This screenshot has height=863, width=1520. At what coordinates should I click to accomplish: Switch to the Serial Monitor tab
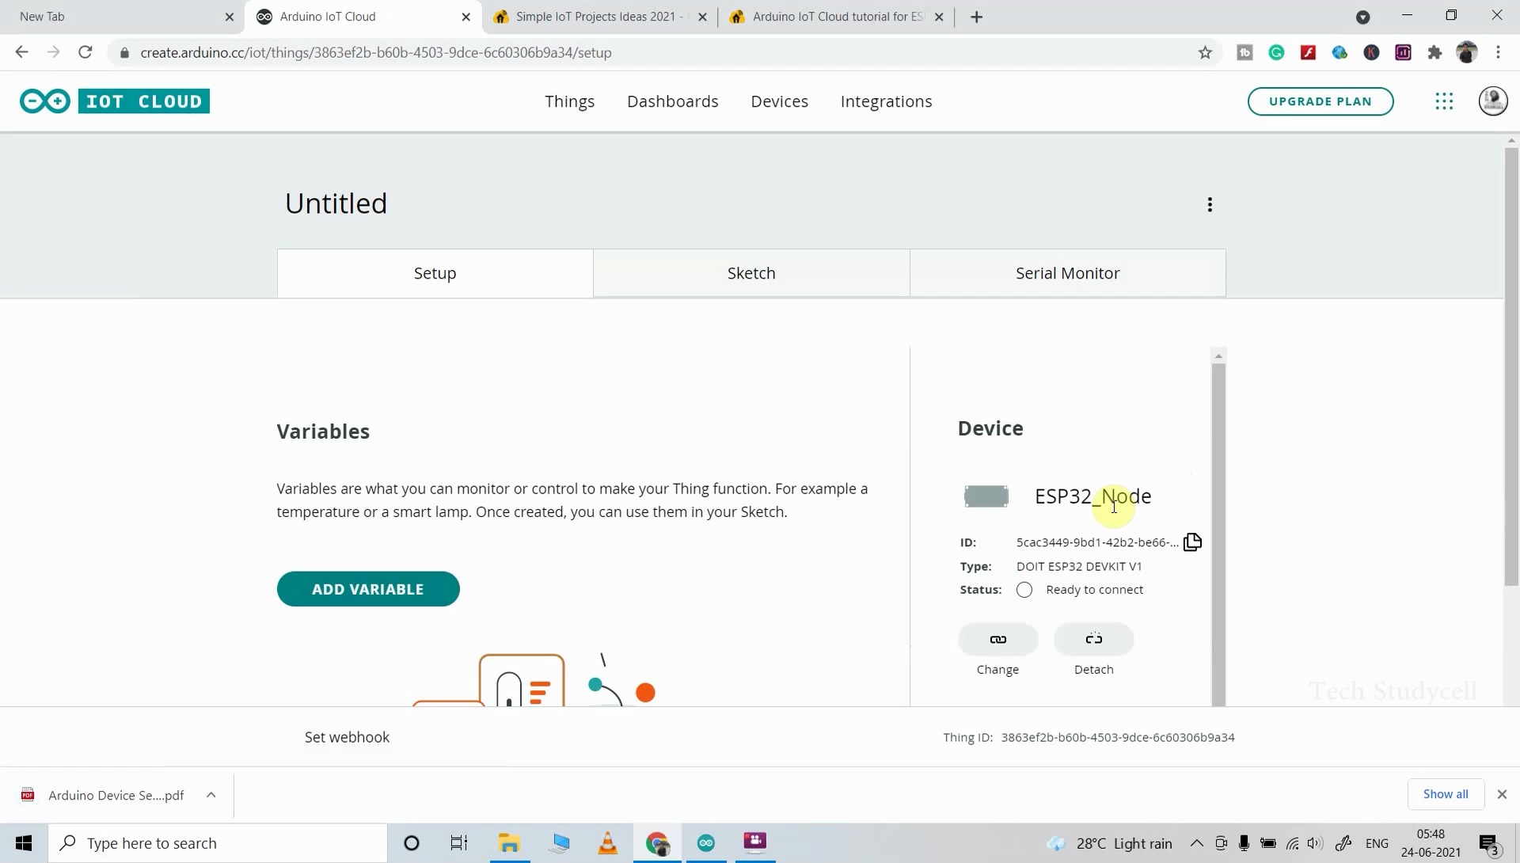tap(1068, 273)
